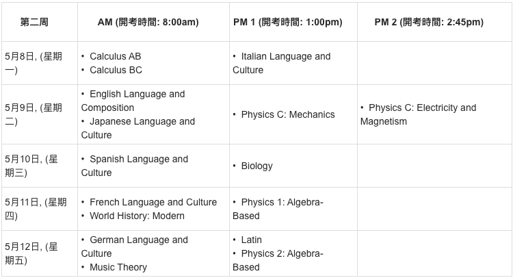
Task: Click Japanese Language and Culture entry
Action: click(137, 128)
